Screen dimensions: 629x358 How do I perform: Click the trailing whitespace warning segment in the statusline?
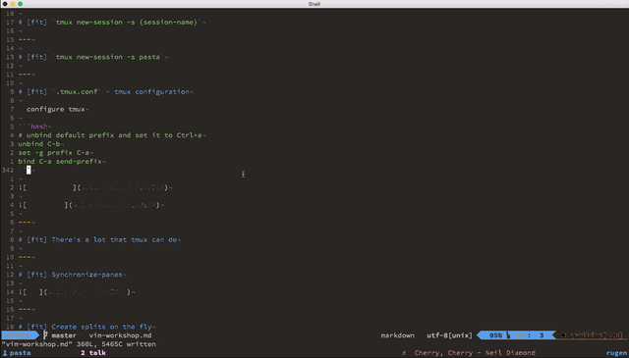592,335
